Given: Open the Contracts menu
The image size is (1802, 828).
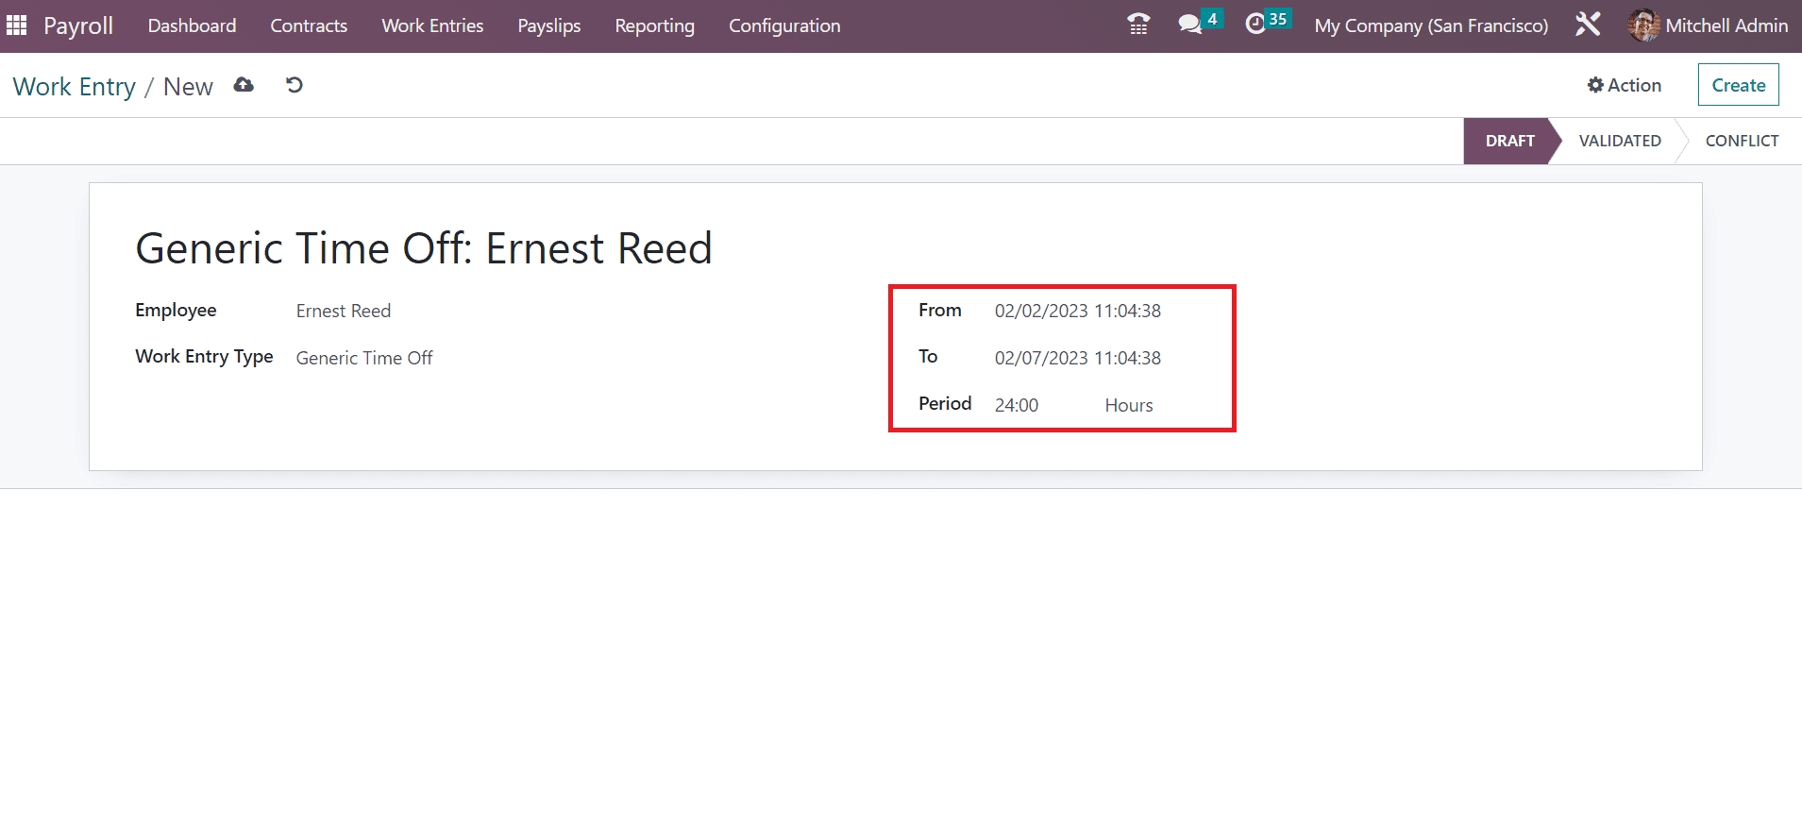Looking at the screenshot, I should point(309,25).
